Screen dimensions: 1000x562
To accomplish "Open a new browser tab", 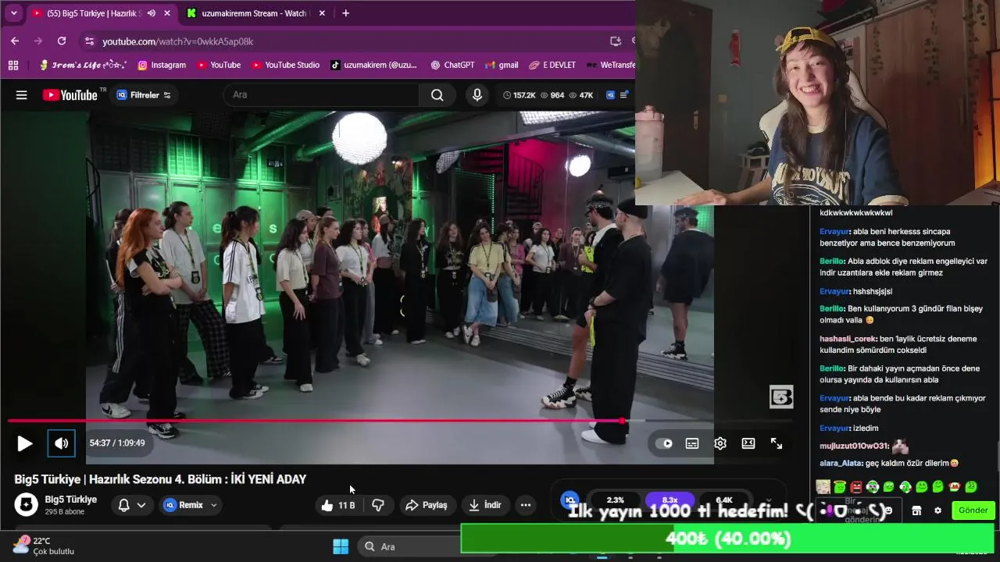I will pyautogui.click(x=345, y=13).
